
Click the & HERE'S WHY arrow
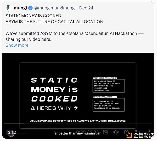[76, 108]
